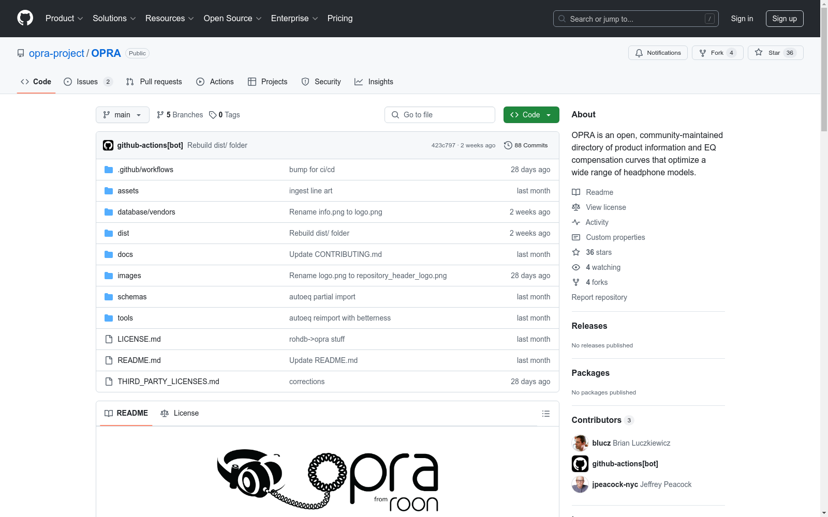This screenshot has width=828, height=517.
Task: Expand the Open Source menu
Action: 233,18
